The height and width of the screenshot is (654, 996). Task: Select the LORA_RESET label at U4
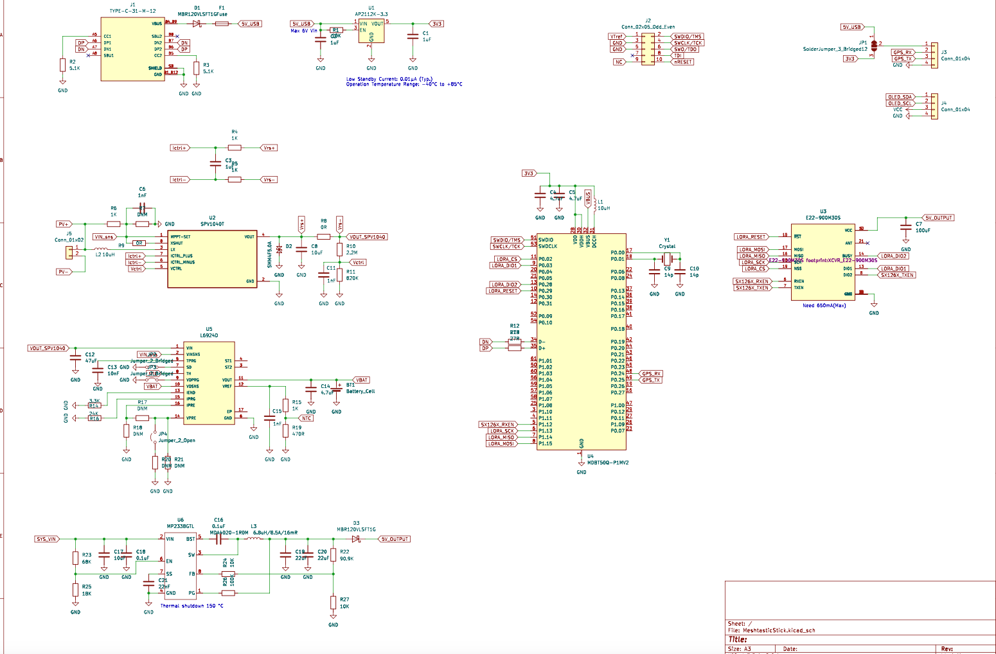pos(502,291)
